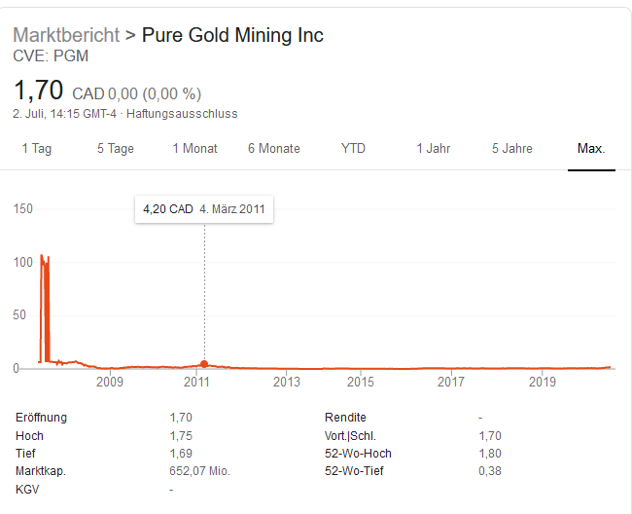Click the 150 y-axis label
Image resolution: width=632 pixels, height=514 pixels.
tap(23, 209)
